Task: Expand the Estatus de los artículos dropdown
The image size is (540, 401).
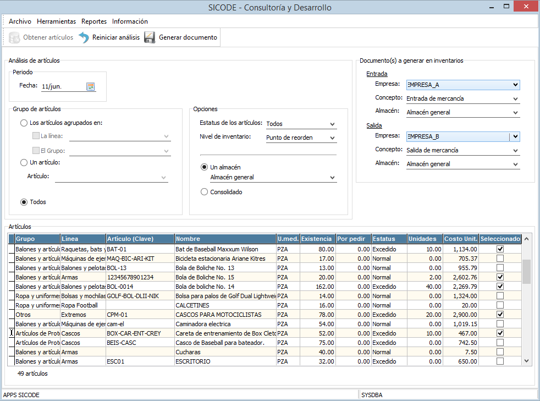Action: (x=332, y=124)
